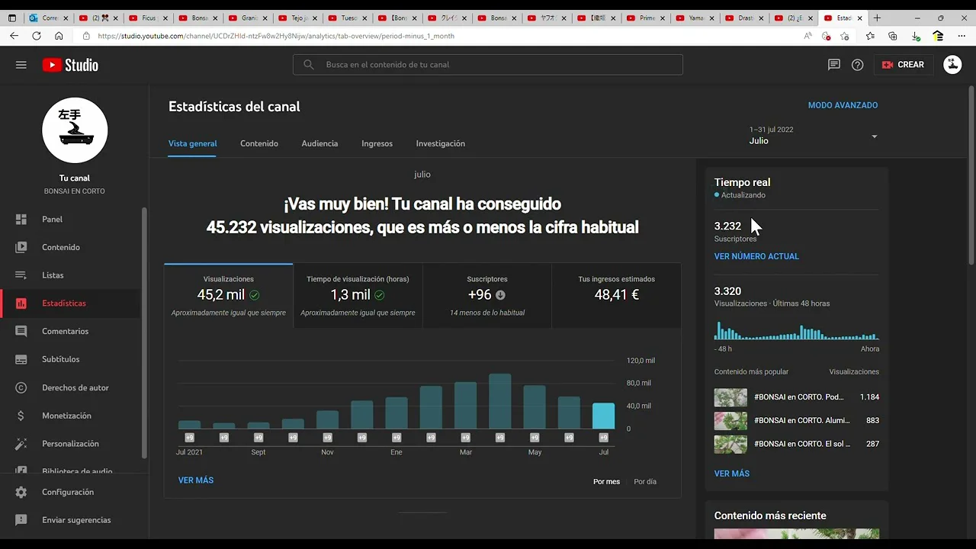Screen dimensions: 976x549
Task: Open the CREAR create menu
Action: tap(903, 65)
